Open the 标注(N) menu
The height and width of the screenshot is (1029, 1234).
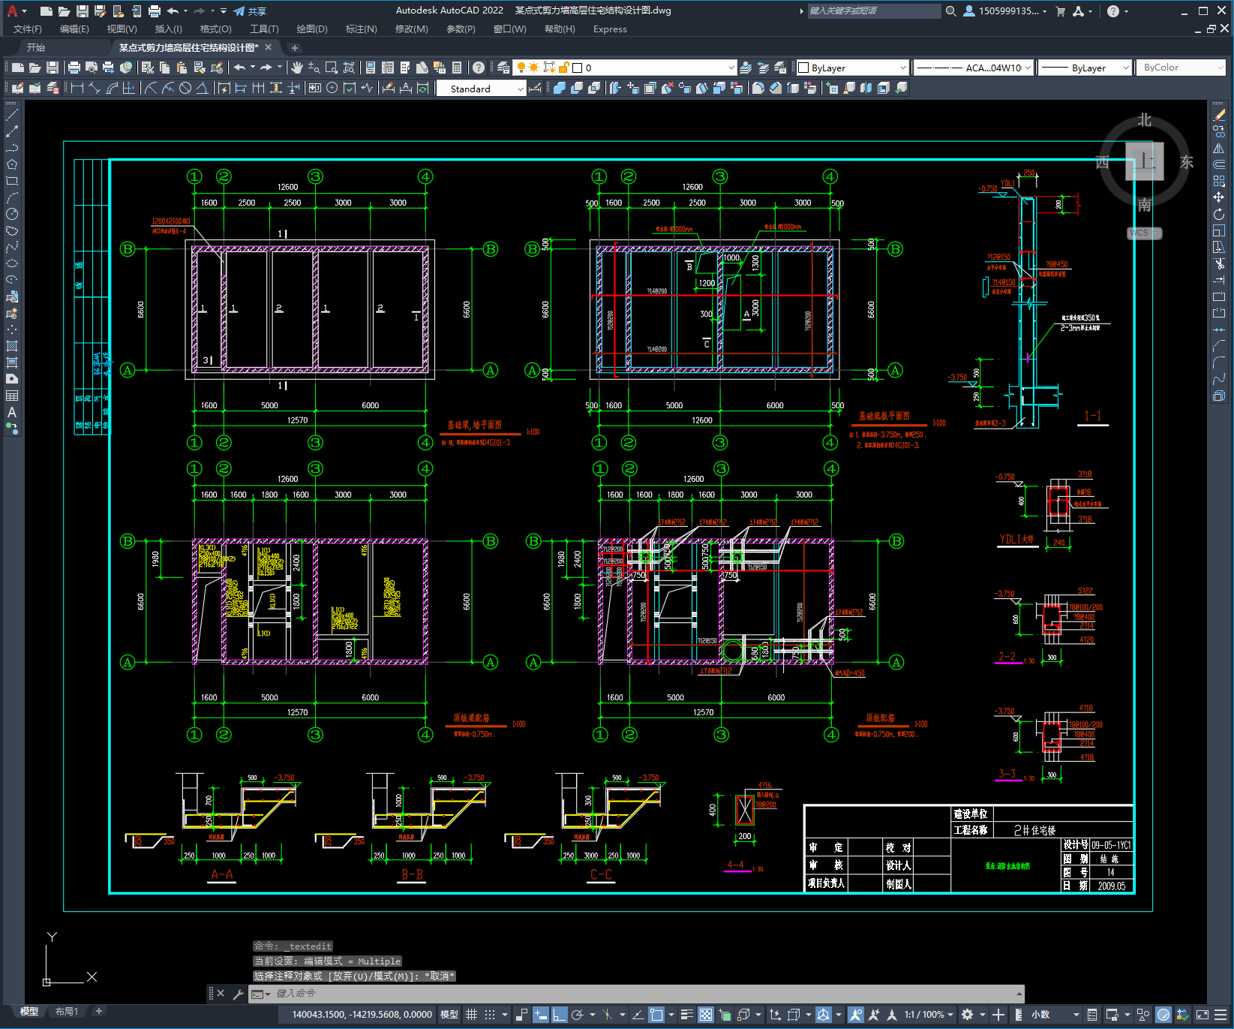(361, 29)
